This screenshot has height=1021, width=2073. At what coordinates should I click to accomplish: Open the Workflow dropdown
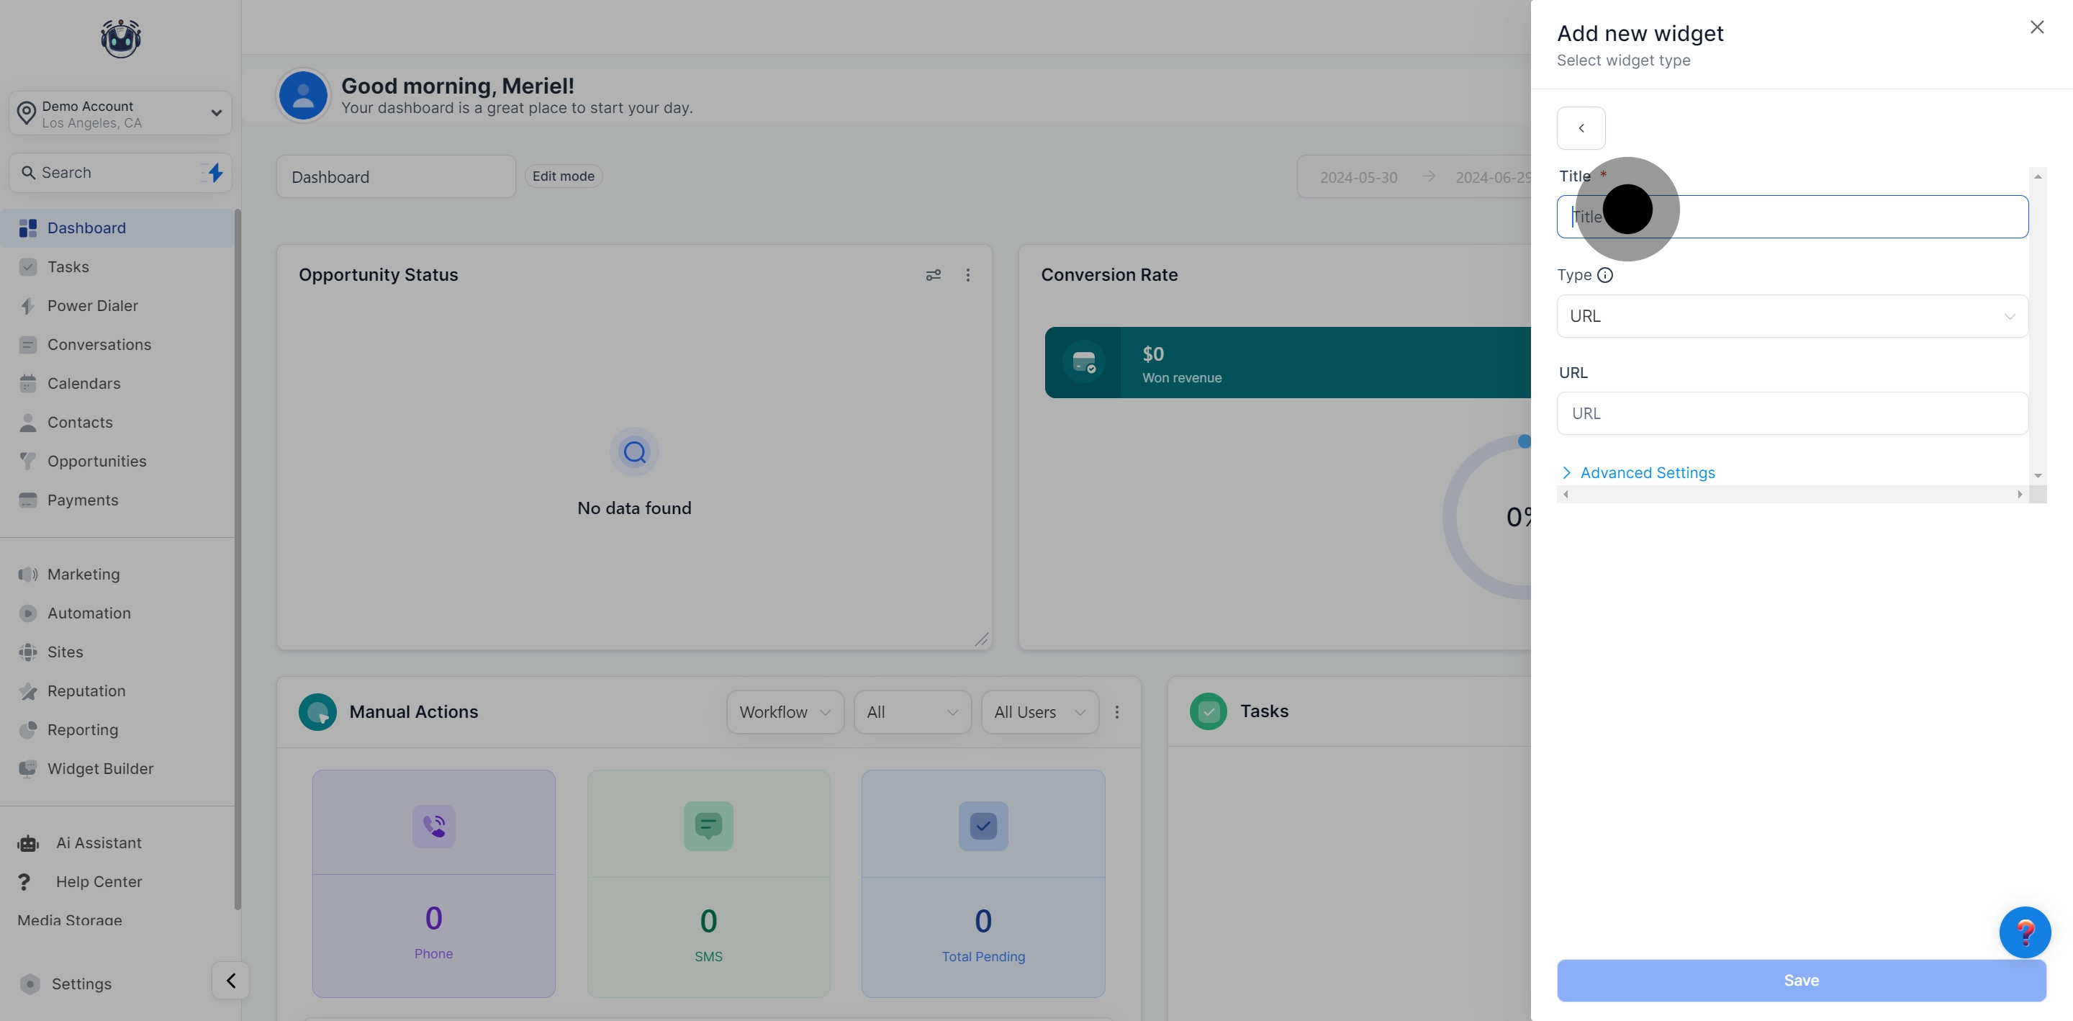point(785,712)
